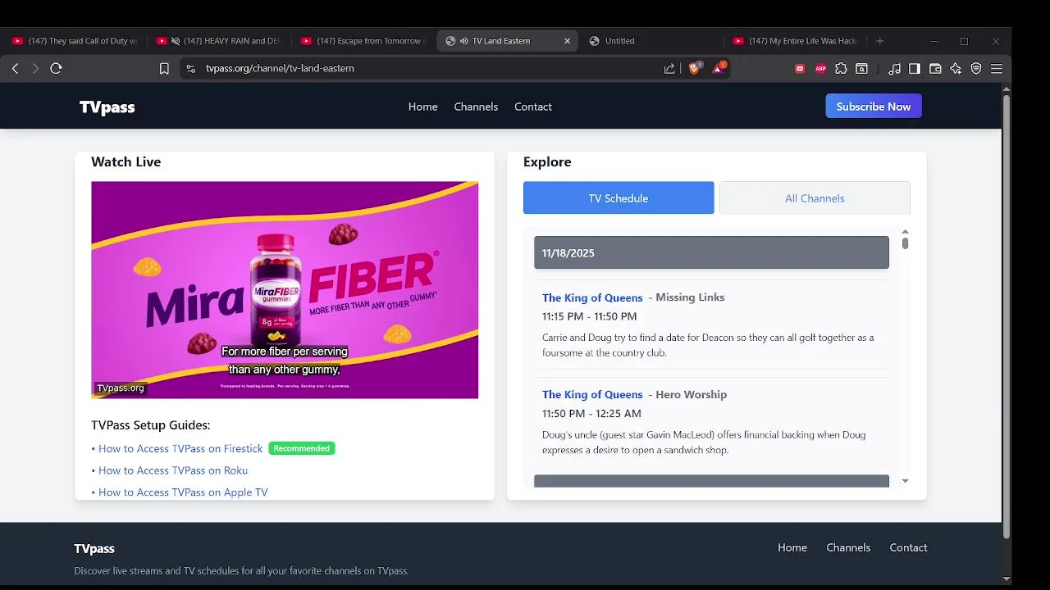Open The King of Queens Hero Worship title
Viewport: 1050px width, 590px height.
(x=592, y=395)
